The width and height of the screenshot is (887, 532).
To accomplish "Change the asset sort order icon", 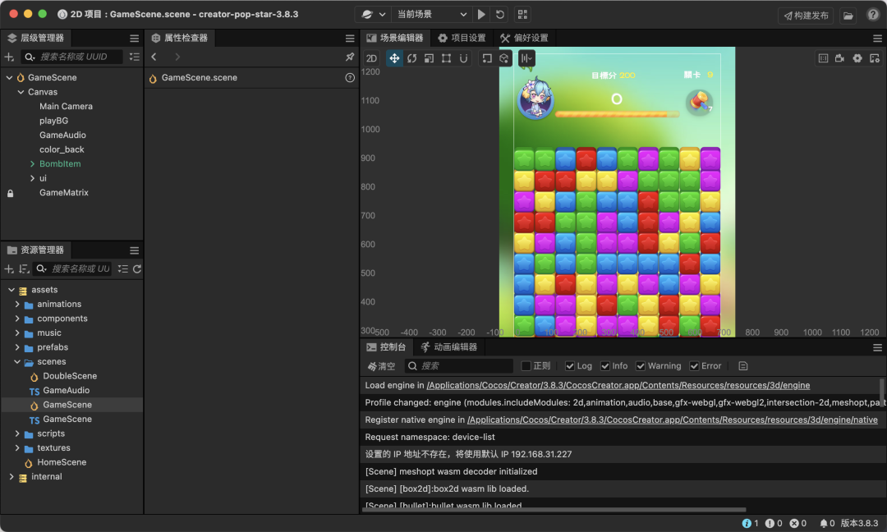I will [24, 268].
